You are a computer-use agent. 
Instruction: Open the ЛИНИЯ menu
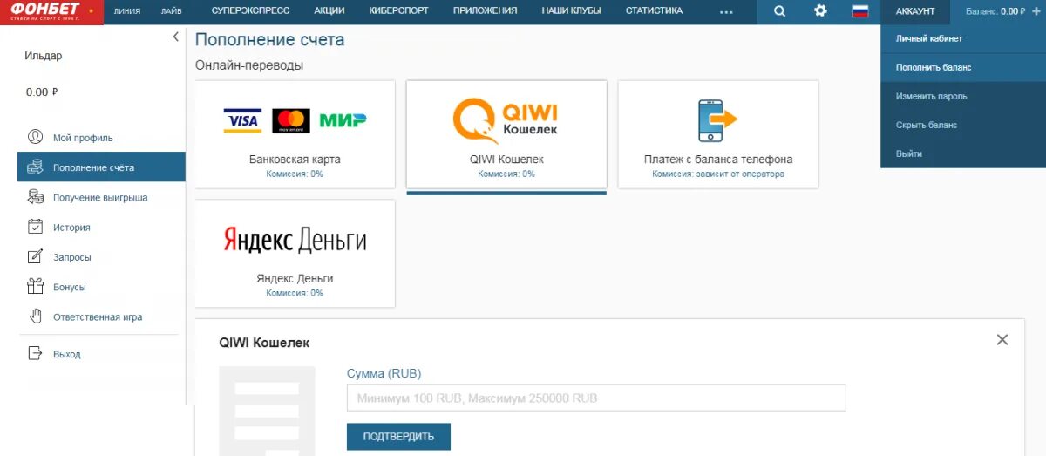[127, 11]
